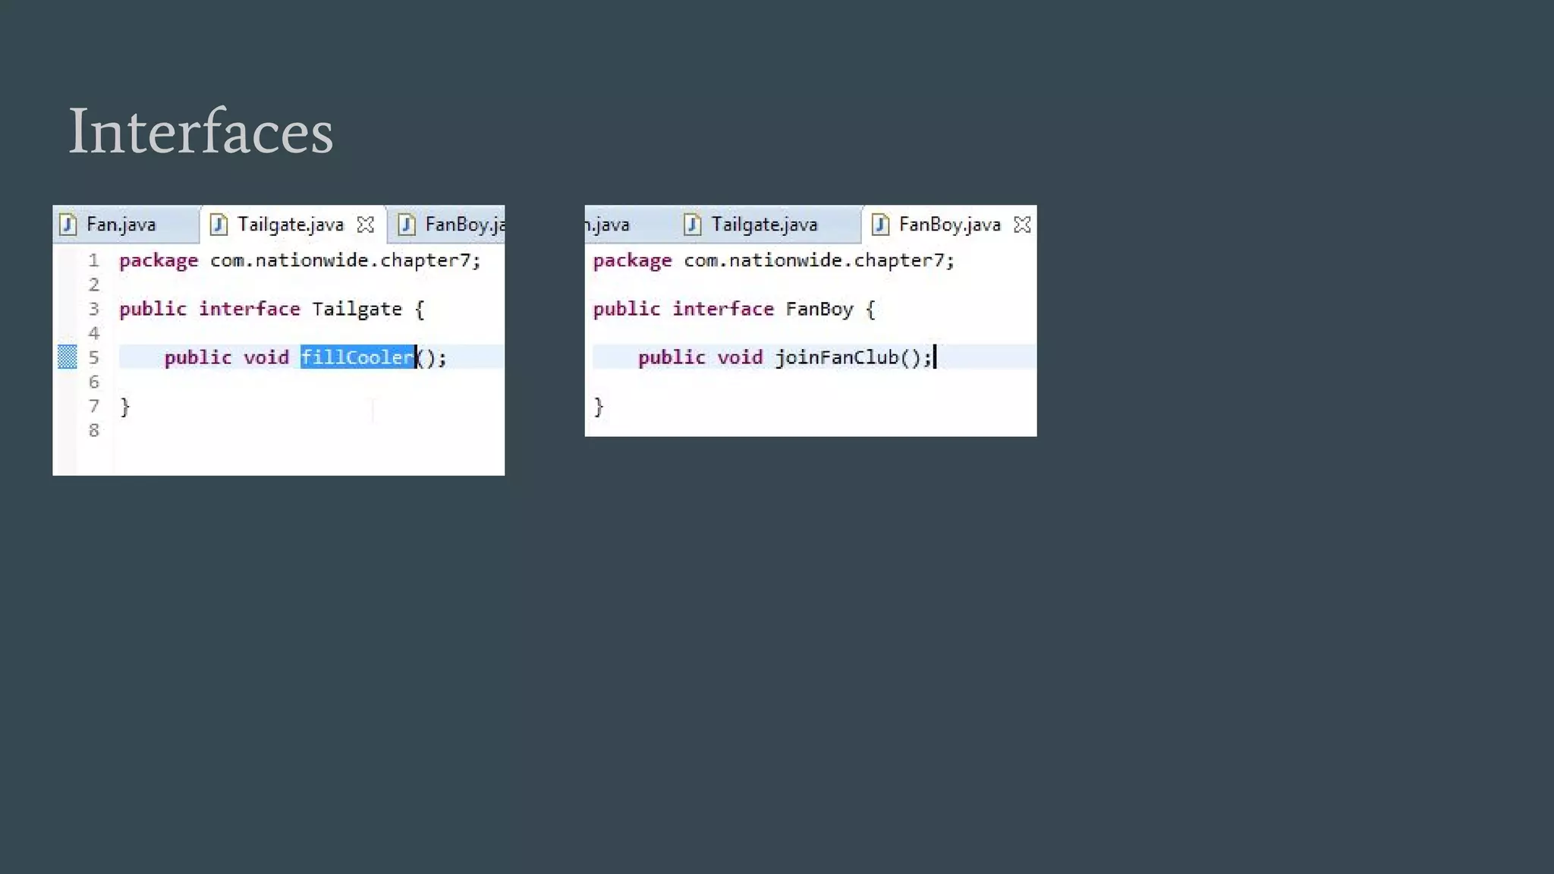Click the Interfaces slide title
Image resolution: width=1554 pixels, height=874 pixels.
(x=201, y=131)
